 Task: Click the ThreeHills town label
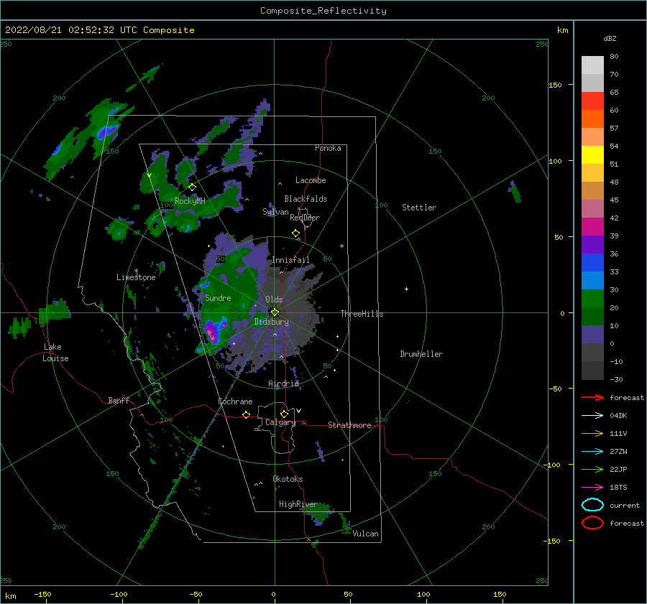pos(362,314)
